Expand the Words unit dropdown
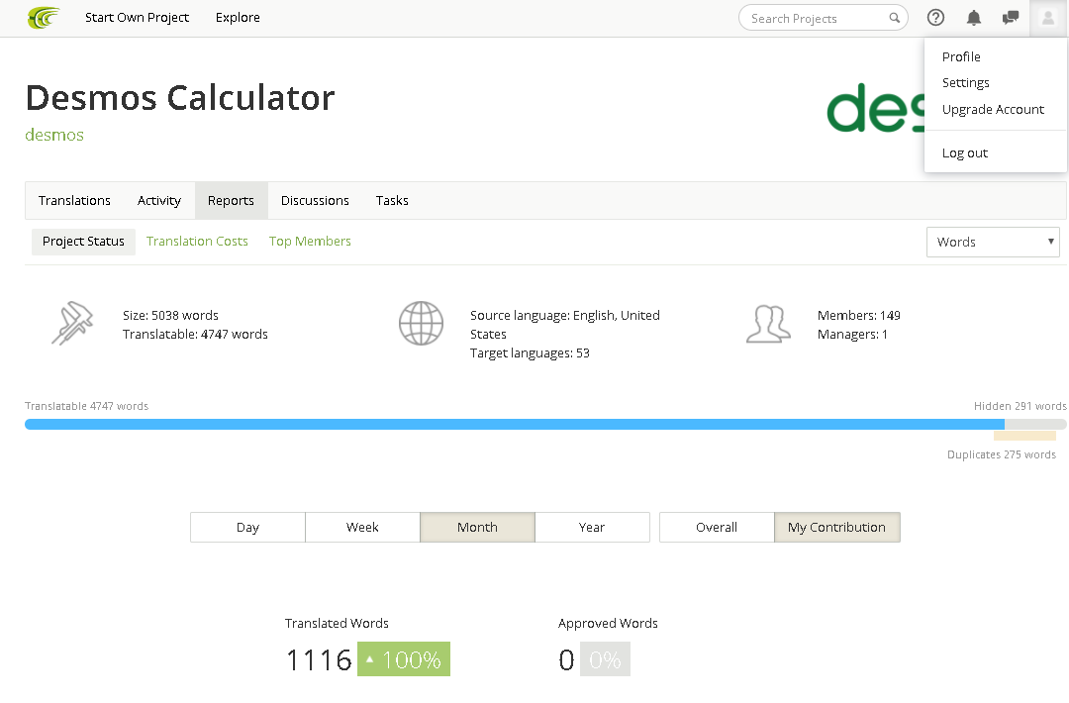Image resolution: width=1069 pixels, height=703 pixels. pos(993,242)
